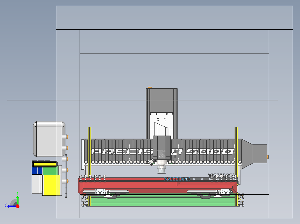Select the red machine table
The image size is (300, 224).
158,186
